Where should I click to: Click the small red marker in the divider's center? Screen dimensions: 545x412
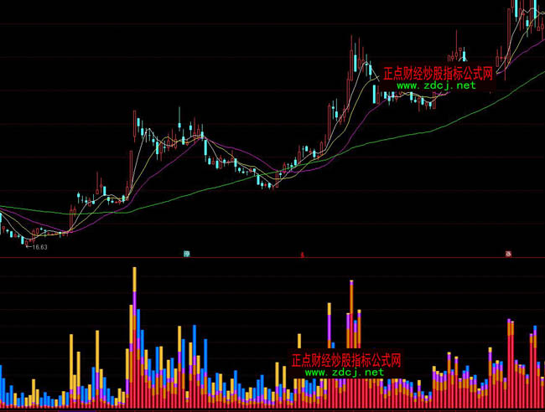(302, 253)
